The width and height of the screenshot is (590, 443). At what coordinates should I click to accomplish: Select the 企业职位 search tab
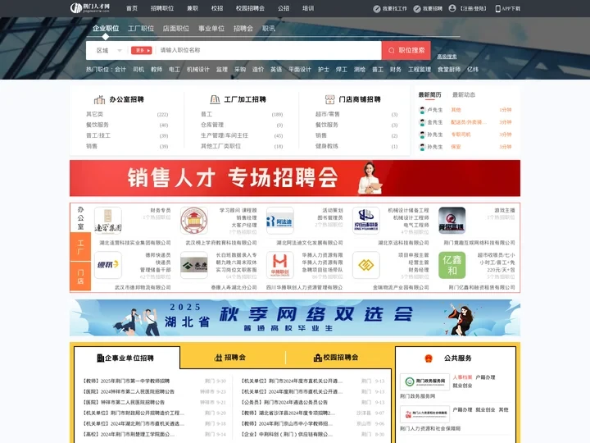tap(106, 28)
